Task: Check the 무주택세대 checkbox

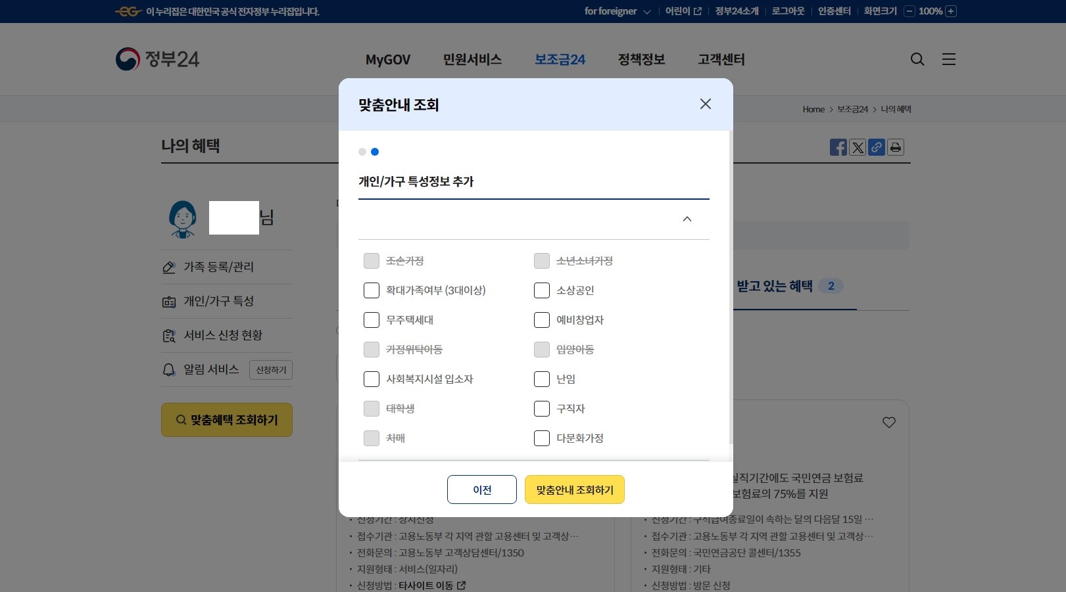Action: [372, 320]
